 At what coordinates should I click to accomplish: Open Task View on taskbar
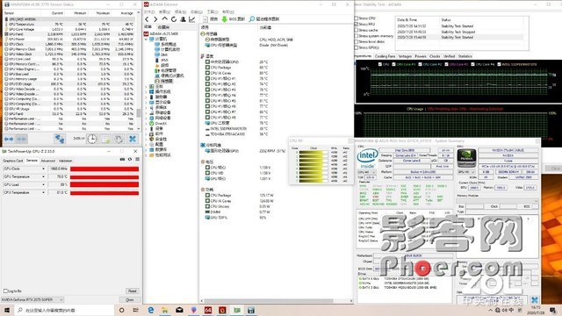point(135,310)
